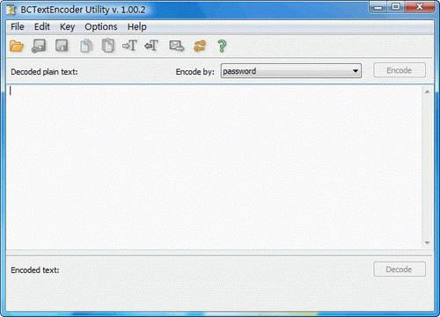The image size is (440, 317).
Task: Click the paste clipboard toolbar icon
Action: 107,46
